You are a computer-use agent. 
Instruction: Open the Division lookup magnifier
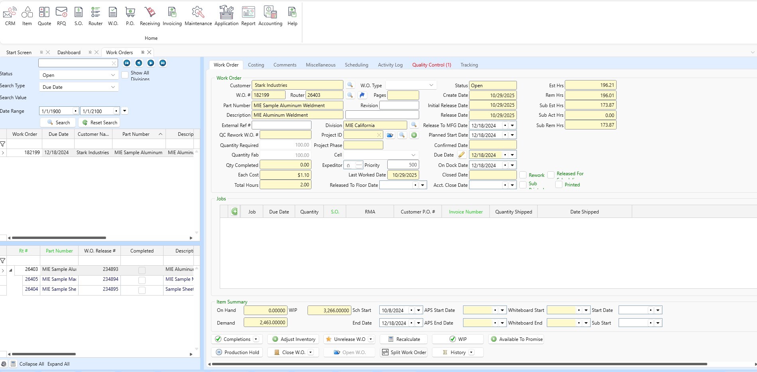413,125
